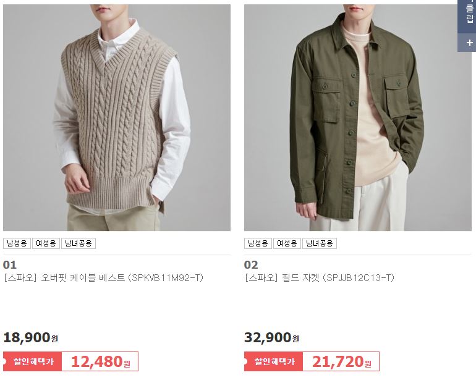Open the olive field jacket product image
This screenshot has height=383, width=476.
[x=357, y=117]
